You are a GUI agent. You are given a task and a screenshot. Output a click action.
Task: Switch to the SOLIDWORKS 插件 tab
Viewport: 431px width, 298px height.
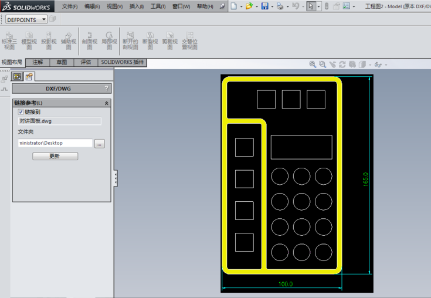[x=122, y=62]
